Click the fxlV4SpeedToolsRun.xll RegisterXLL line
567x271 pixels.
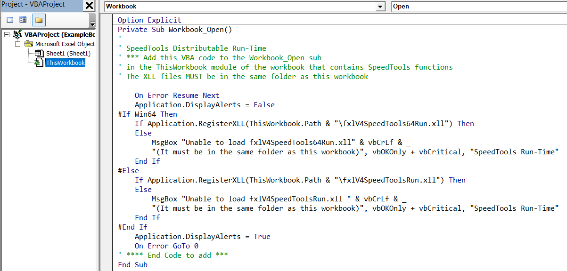coord(300,180)
